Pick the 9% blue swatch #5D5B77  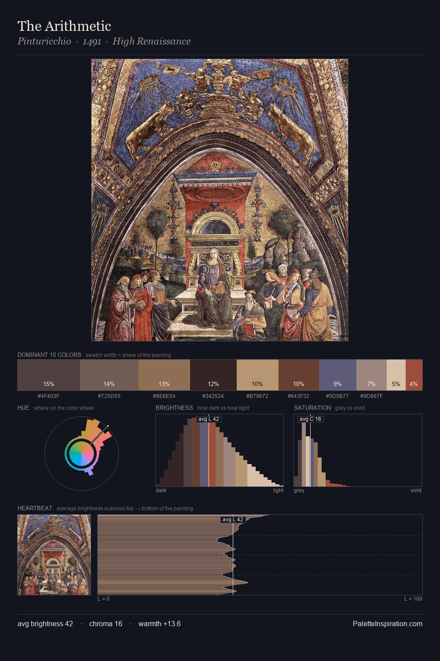click(337, 375)
